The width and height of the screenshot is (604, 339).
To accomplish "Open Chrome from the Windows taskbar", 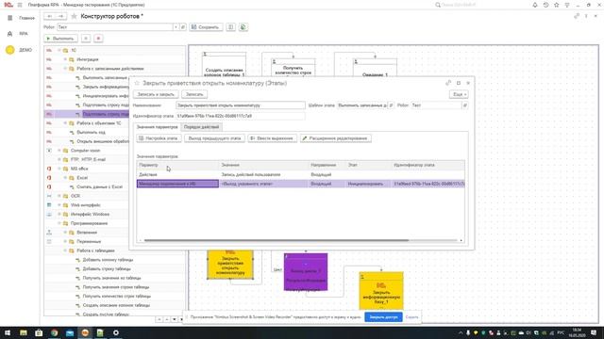I will tap(55, 332).
